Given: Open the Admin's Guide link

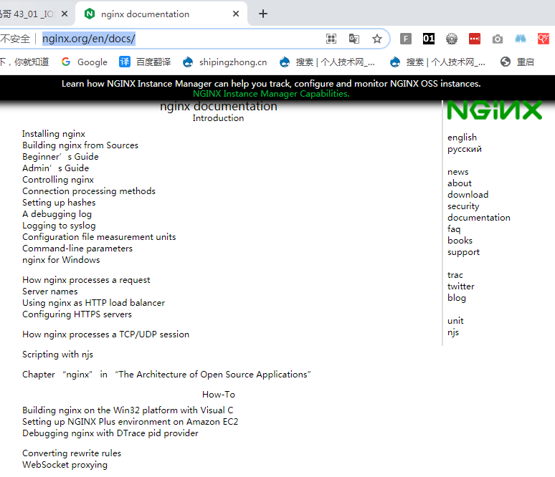Looking at the screenshot, I should tap(55, 168).
